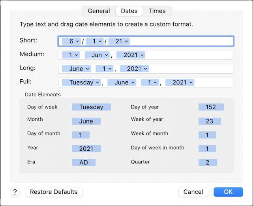Open the month dropdown in Short format

coord(71,41)
